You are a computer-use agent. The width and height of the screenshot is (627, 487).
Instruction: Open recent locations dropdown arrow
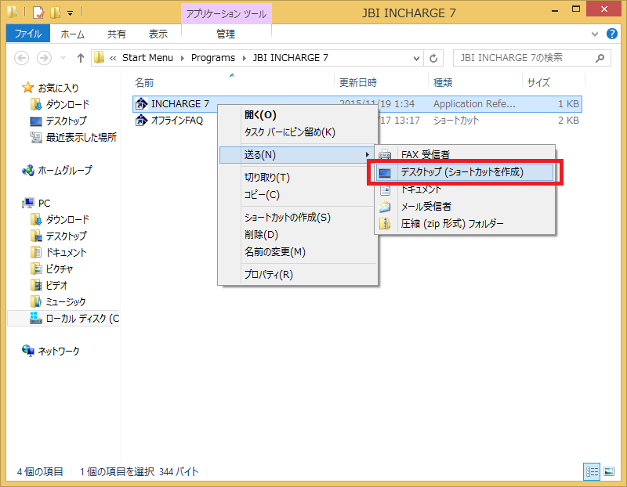click(x=63, y=58)
